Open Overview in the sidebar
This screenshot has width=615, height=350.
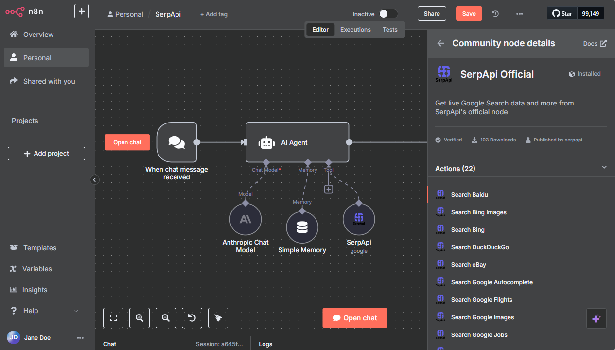click(x=46, y=35)
